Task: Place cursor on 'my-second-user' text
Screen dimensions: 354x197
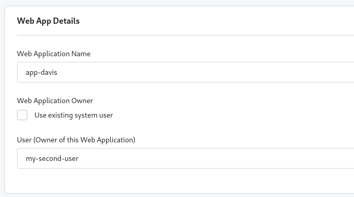Action: 52,159
